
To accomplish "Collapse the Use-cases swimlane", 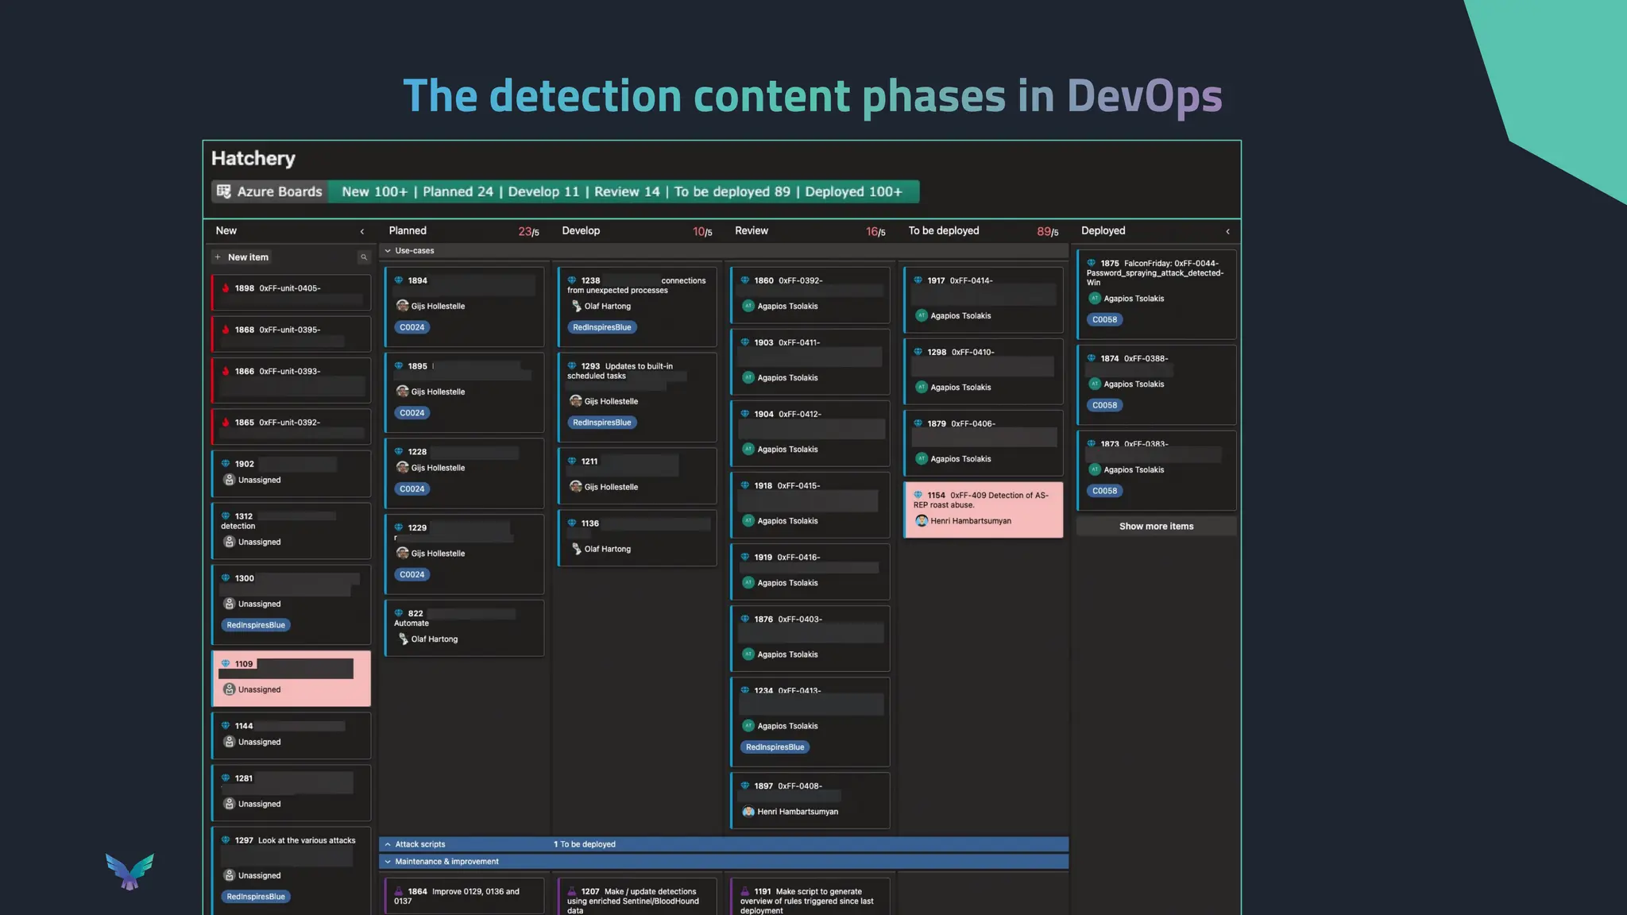I will 388,251.
